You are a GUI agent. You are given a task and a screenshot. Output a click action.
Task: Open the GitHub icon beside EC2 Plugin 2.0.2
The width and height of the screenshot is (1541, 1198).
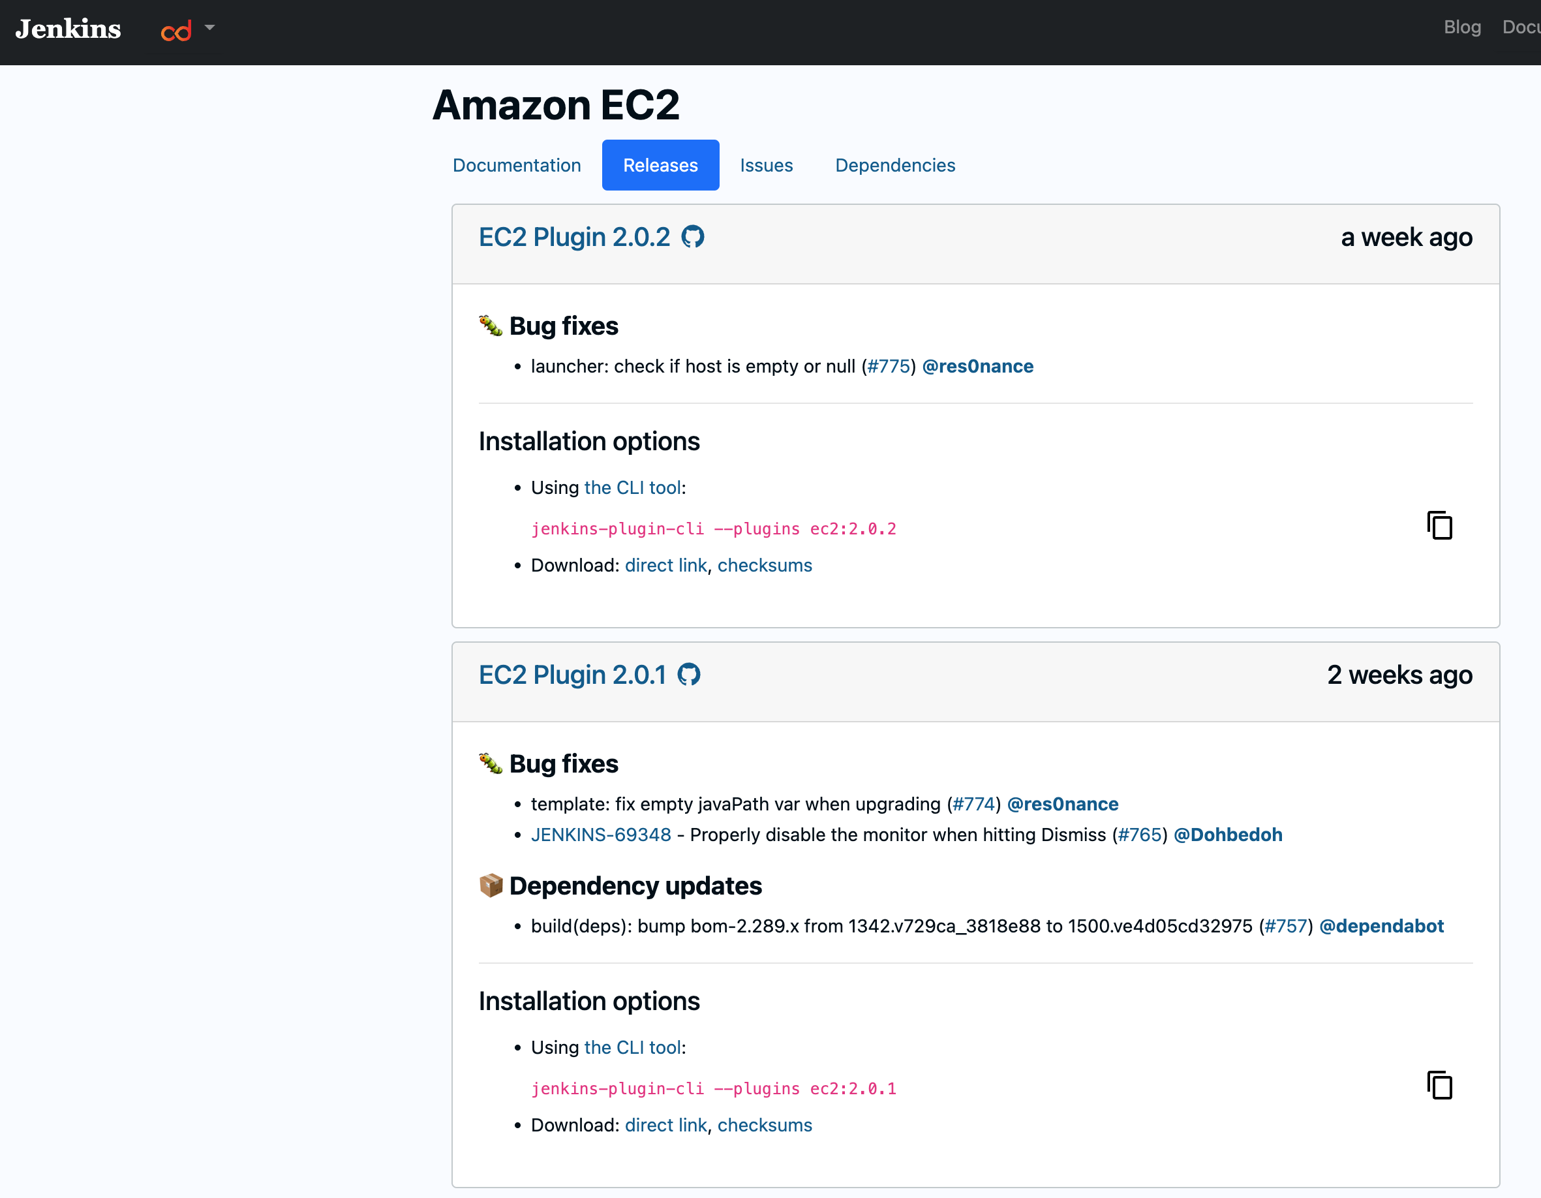[692, 237]
